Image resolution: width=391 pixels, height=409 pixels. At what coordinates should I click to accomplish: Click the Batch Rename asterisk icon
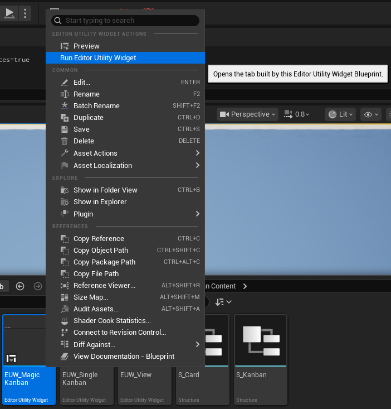click(x=65, y=105)
